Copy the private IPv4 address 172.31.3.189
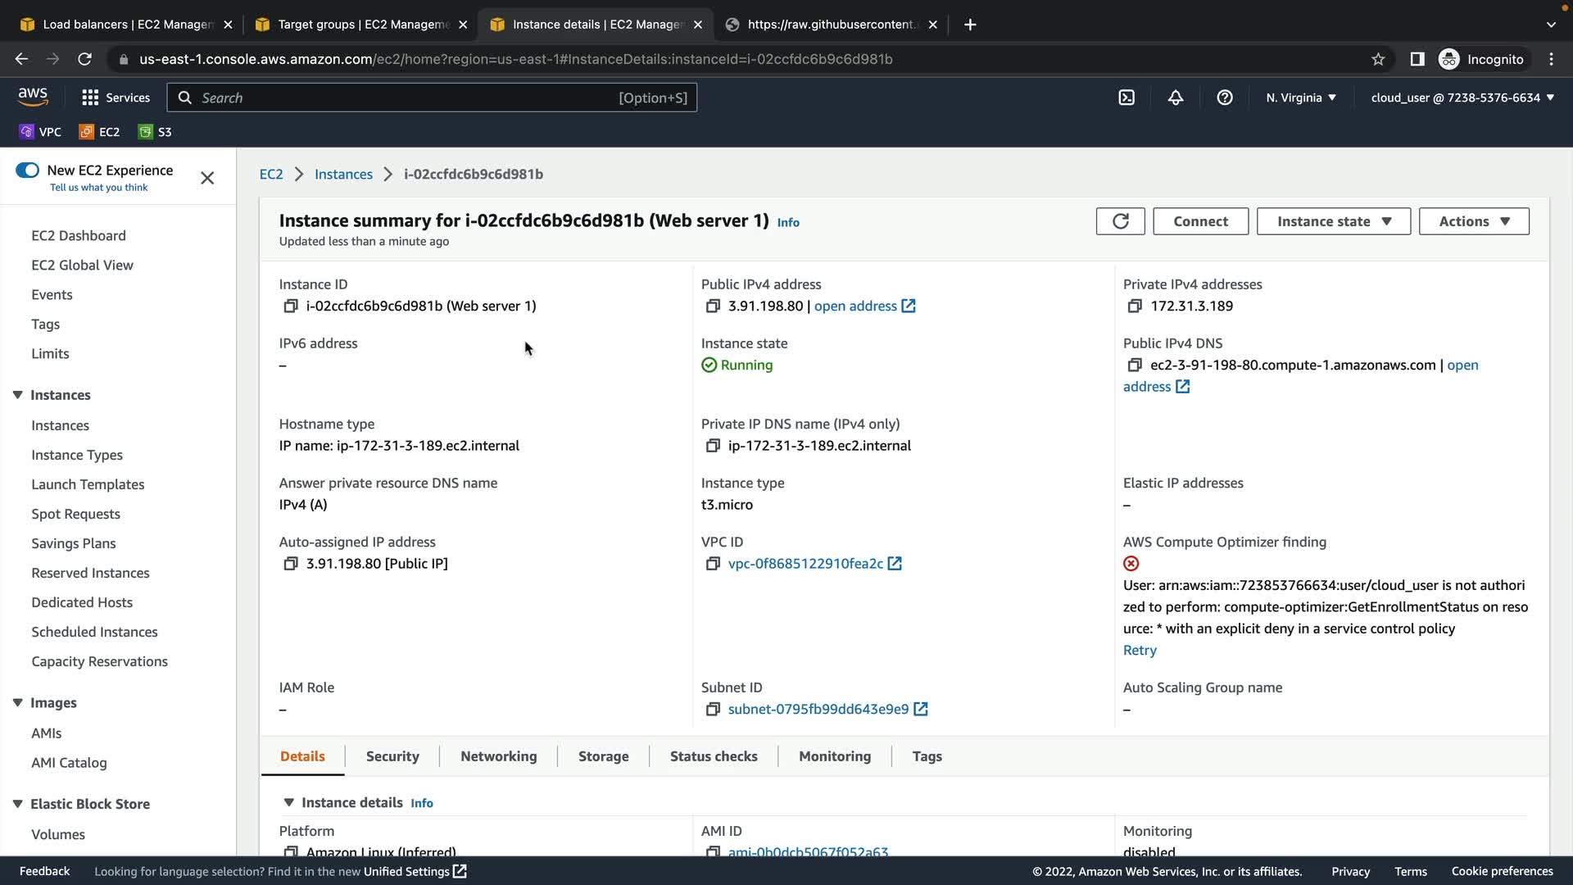1573x885 pixels. point(1134,306)
